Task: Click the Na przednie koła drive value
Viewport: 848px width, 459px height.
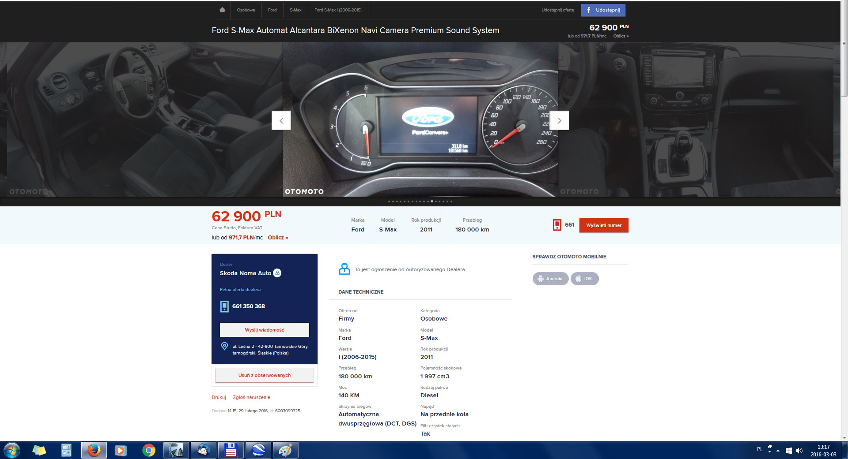Action: coord(444,414)
